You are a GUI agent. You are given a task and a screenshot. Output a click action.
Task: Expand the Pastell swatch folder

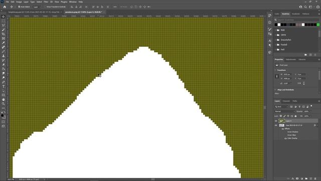pyautogui.click(x=275, y=45)
